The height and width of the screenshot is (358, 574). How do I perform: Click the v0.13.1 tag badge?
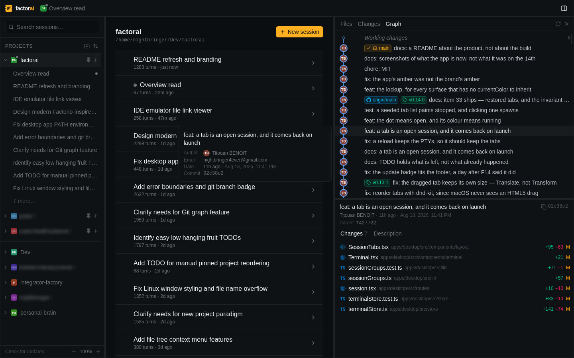coord(377,183)
